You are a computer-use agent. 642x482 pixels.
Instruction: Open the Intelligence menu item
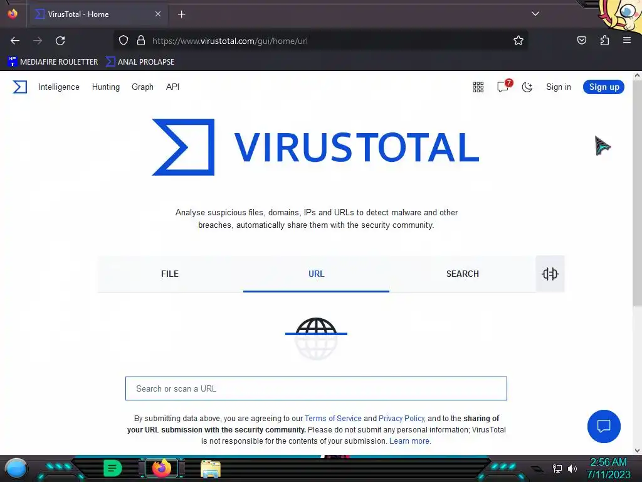59,87
